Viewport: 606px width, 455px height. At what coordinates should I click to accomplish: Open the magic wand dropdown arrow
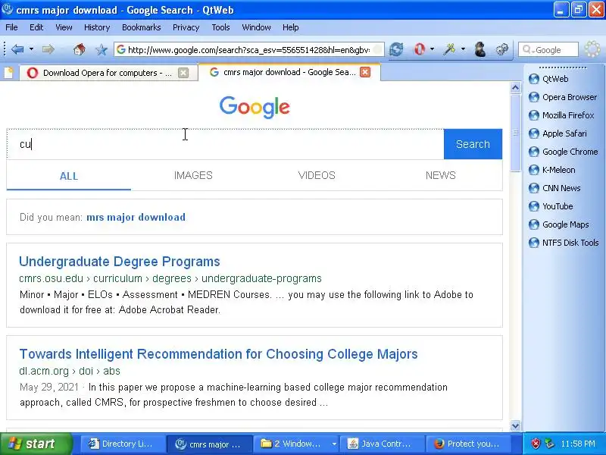point(463,49)
